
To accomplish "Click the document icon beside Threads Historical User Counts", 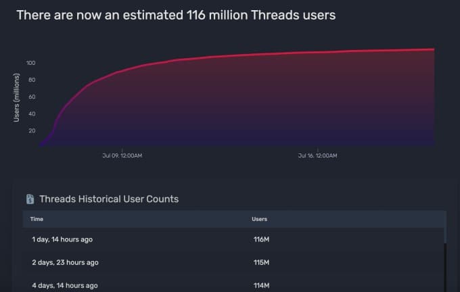I will (30, 199).
